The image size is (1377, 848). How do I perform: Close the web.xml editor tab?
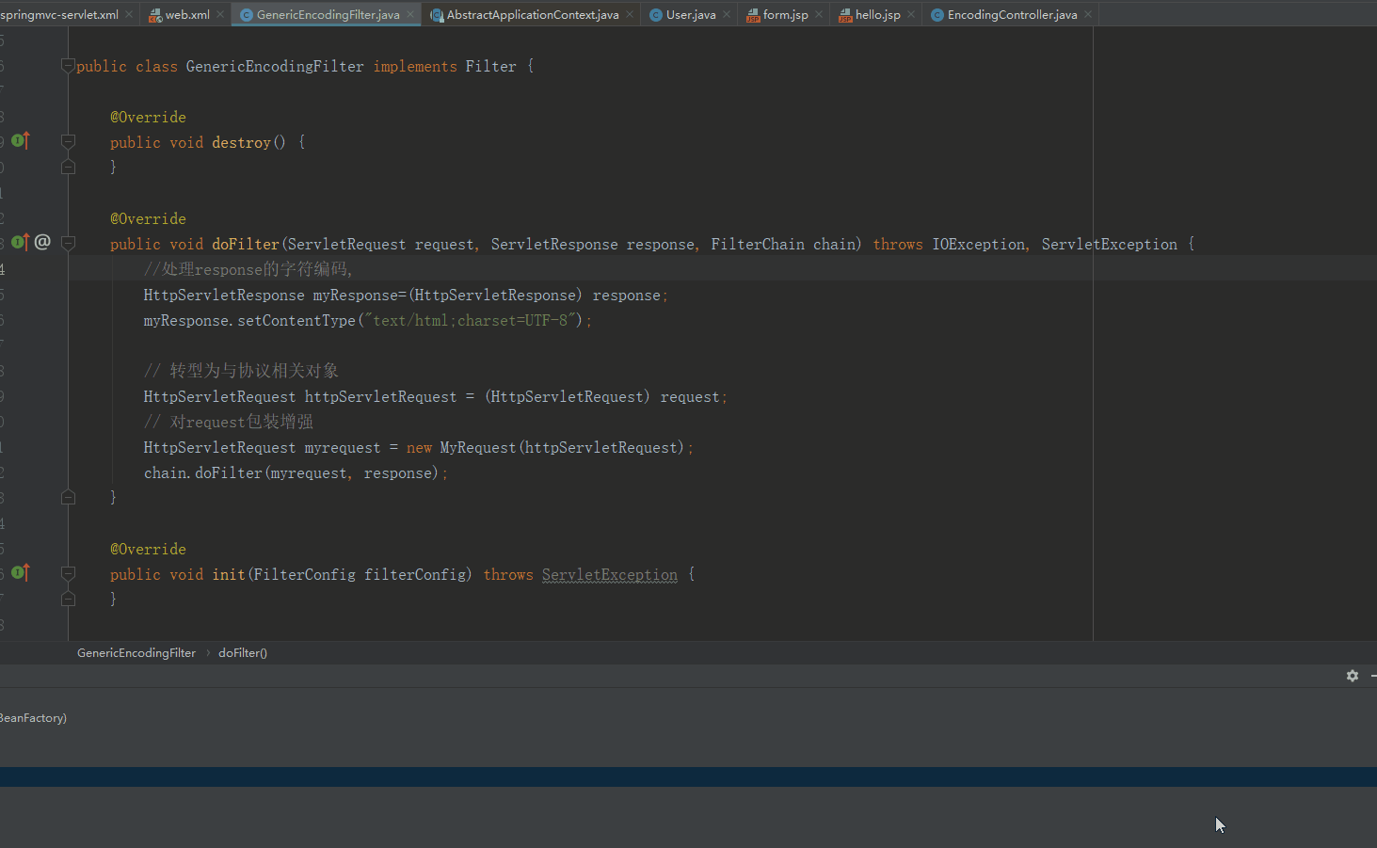[x=220, y=14]
